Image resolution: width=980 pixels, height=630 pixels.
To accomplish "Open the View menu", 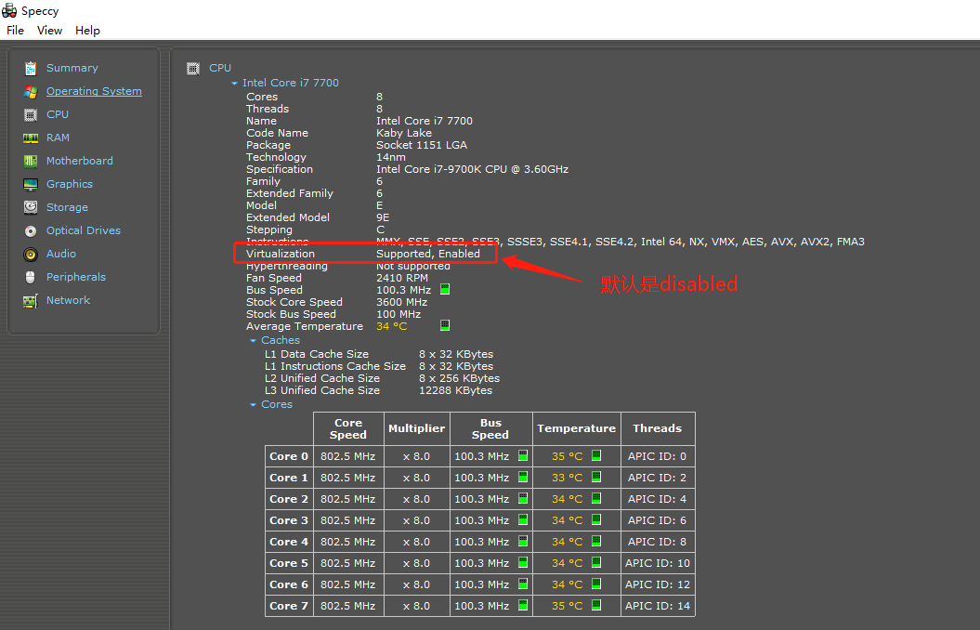I will pyautogui.click(x=49, y=30).
